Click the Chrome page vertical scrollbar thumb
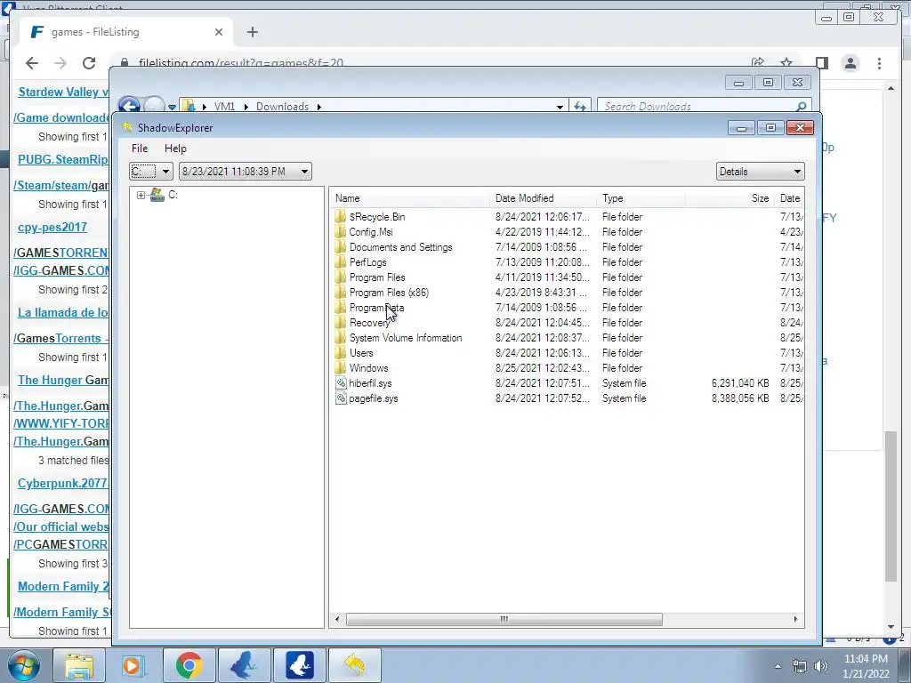This screenshot has height=683, width=911. 891,506
